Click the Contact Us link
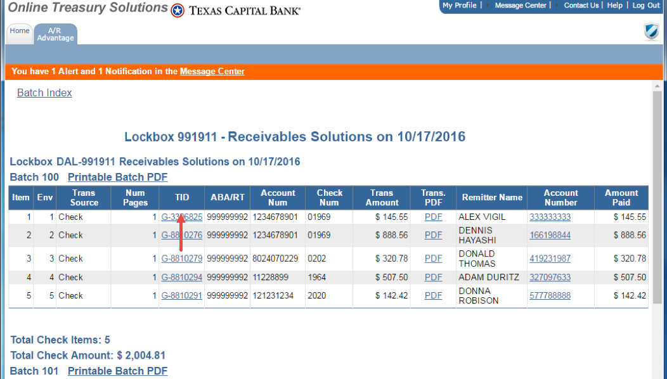The width and height of the screenshot is (667, 379). point(581,6)
